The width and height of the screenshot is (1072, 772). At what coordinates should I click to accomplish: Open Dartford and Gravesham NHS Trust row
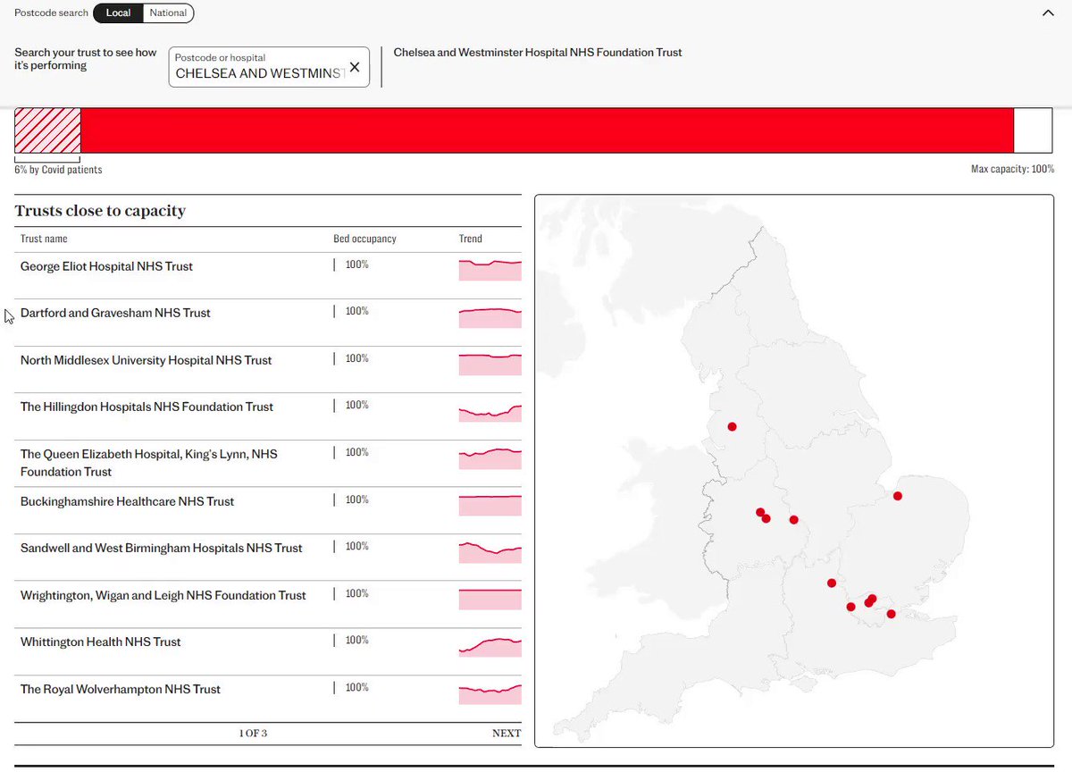click(268, 323)
